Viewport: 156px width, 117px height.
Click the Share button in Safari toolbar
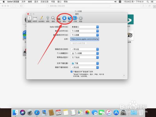coord(144,6)
